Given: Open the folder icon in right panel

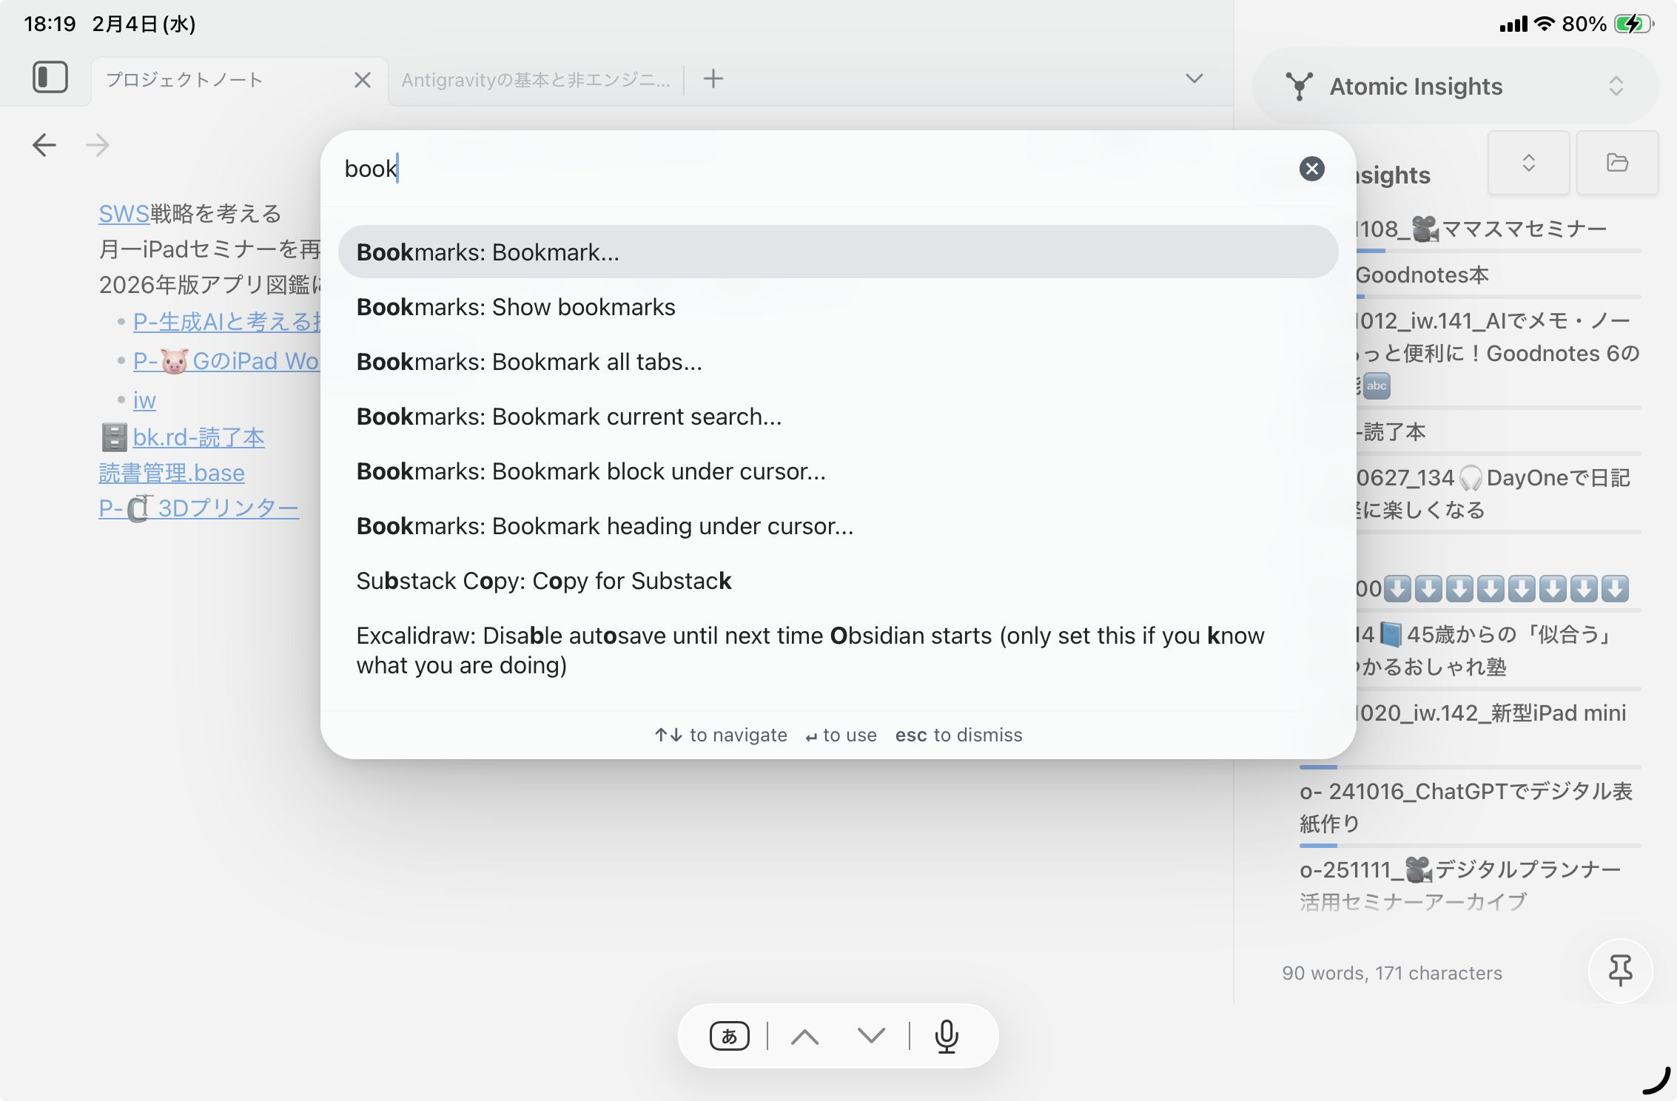Looking at the screenshot, I should coord(1617,163).
